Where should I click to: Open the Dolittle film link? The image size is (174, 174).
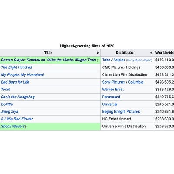7,104
